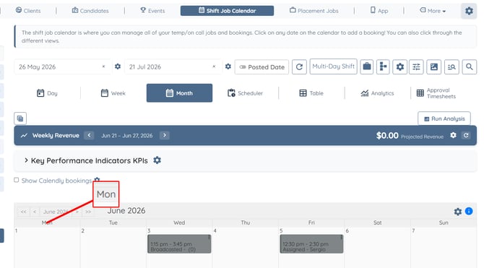484x268 pixels.
Task: Click the hierarchy tree icon in toolbar
Action: tap(383, 66)
